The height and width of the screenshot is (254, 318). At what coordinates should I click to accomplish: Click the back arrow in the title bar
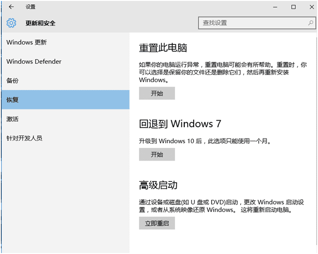coord(11,7)
